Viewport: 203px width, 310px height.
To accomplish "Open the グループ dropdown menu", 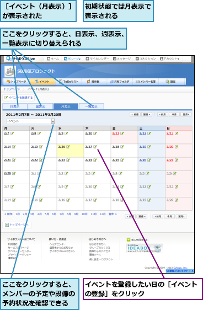I will (72, 59).
